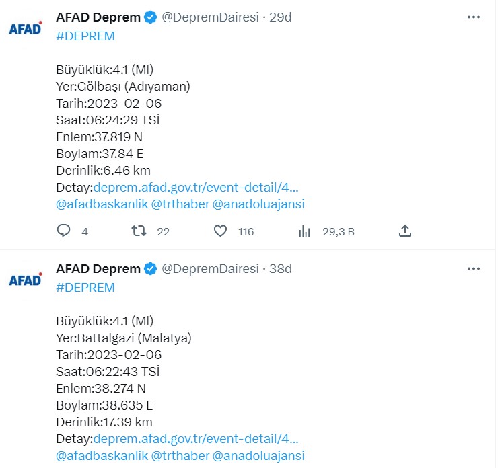Open #DEPREM hashtag in first tweet
The image size is (498, 468).
tap(85, 36)
